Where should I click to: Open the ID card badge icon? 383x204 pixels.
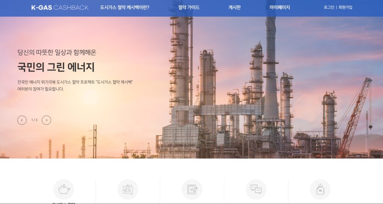(128, 189)
